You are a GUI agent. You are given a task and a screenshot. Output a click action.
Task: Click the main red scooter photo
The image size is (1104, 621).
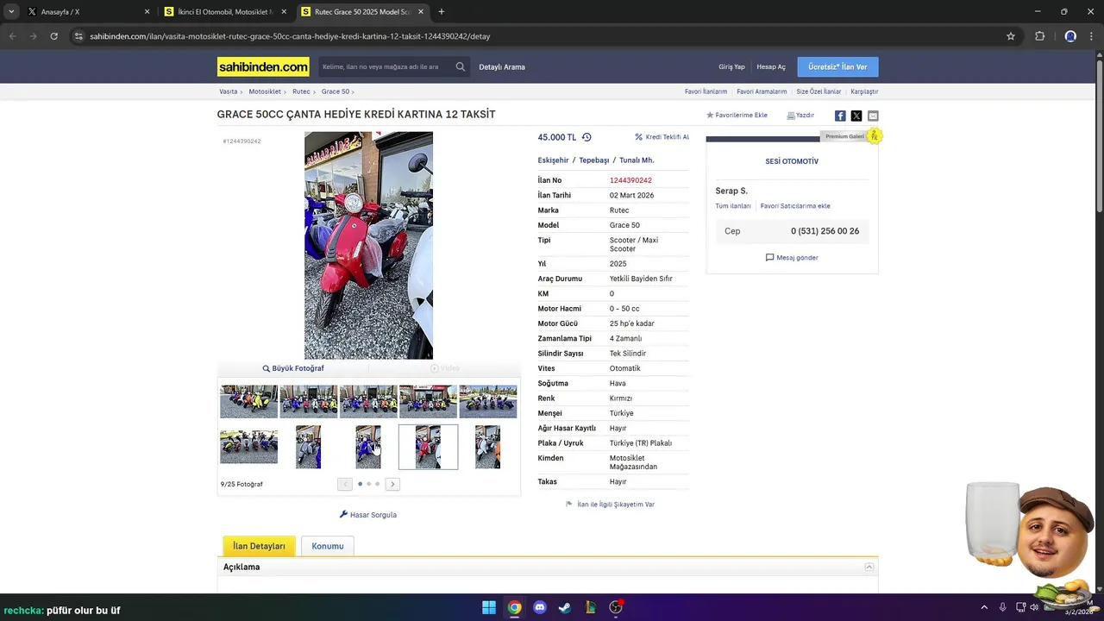pos(368,245)
